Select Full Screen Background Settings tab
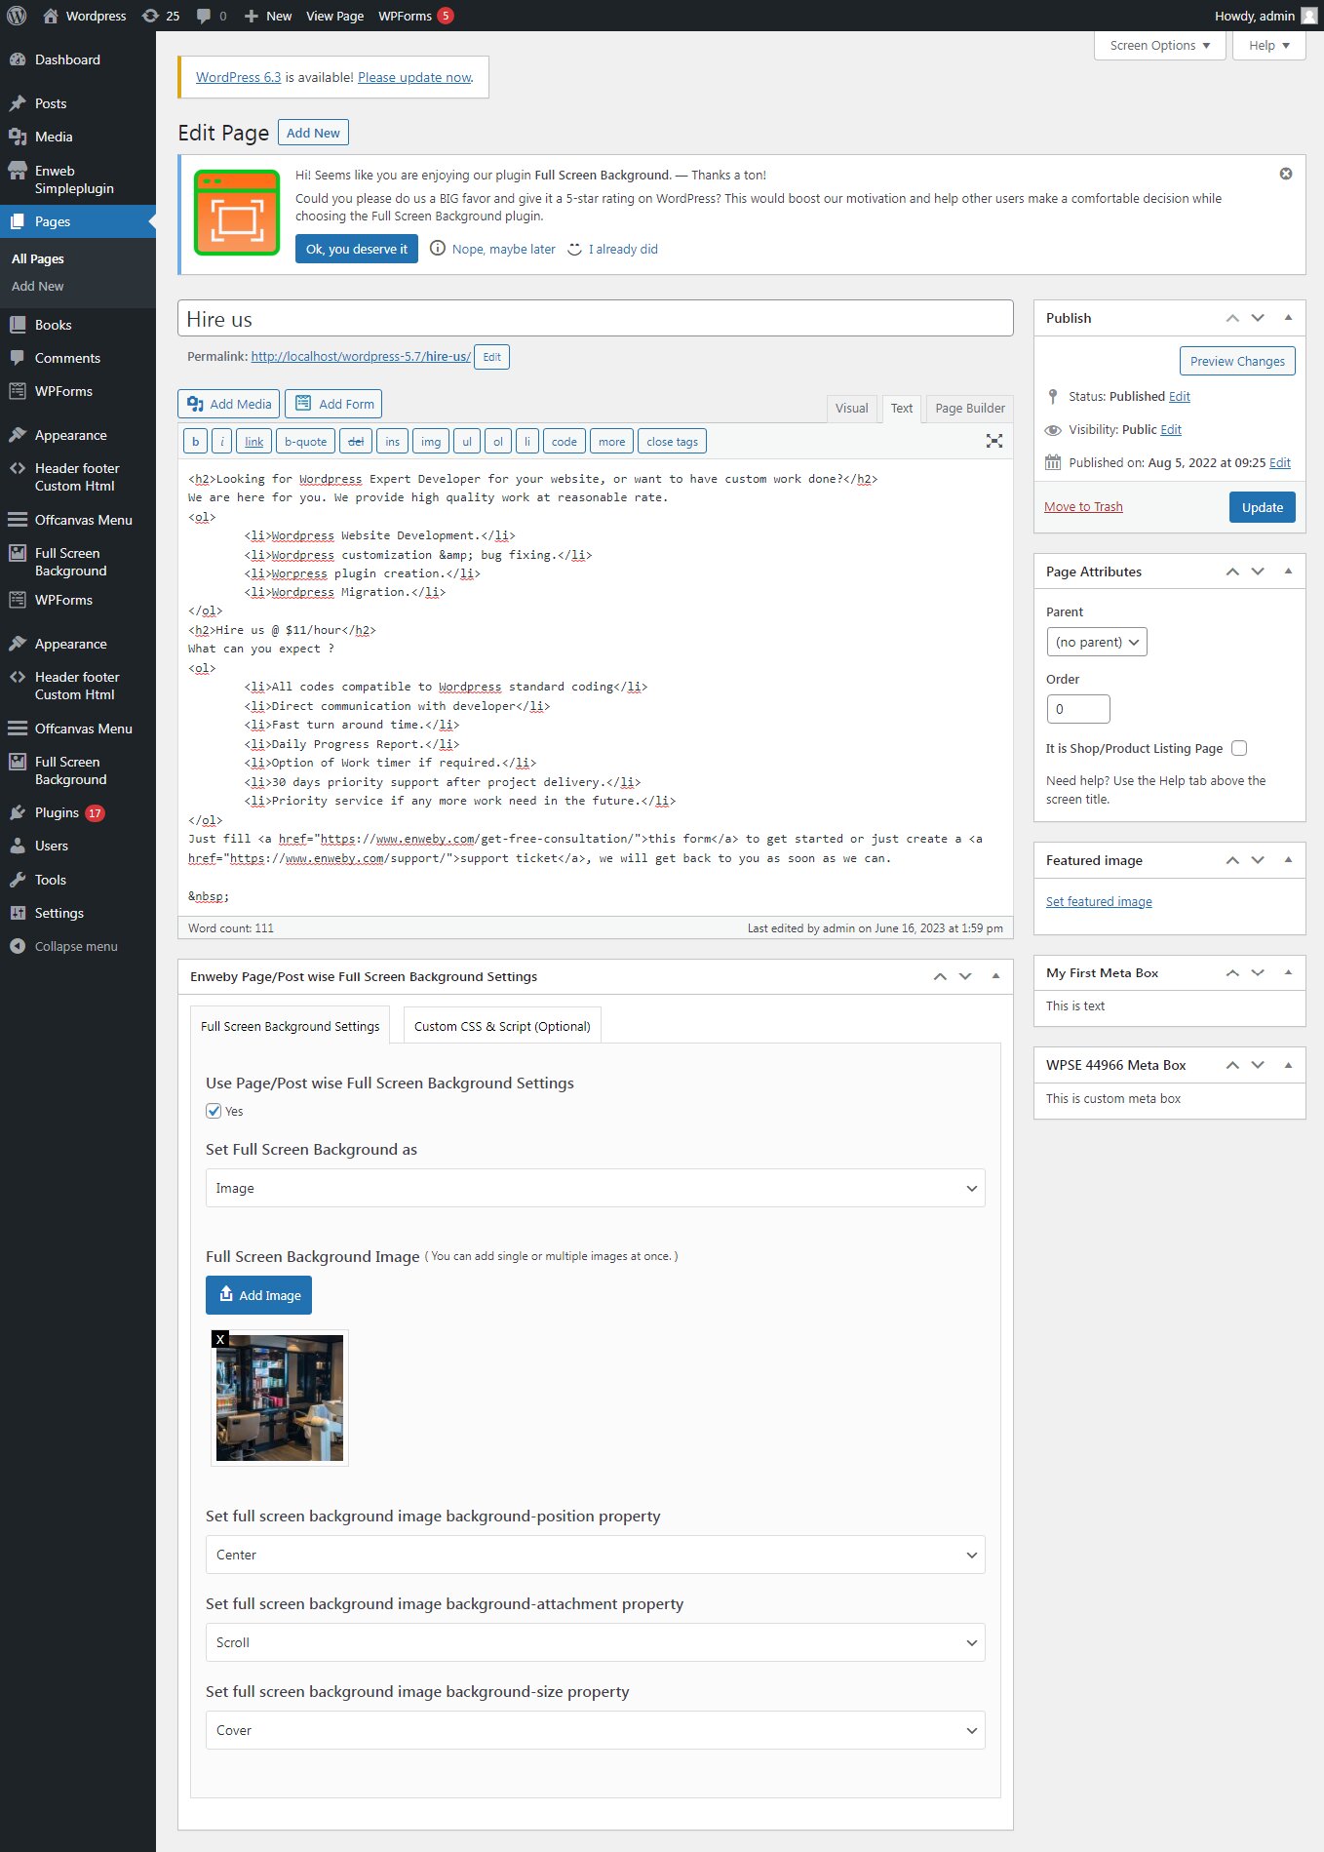Image resolution: width=1324 pixels, height=1852 pixels. [290, 1026]
